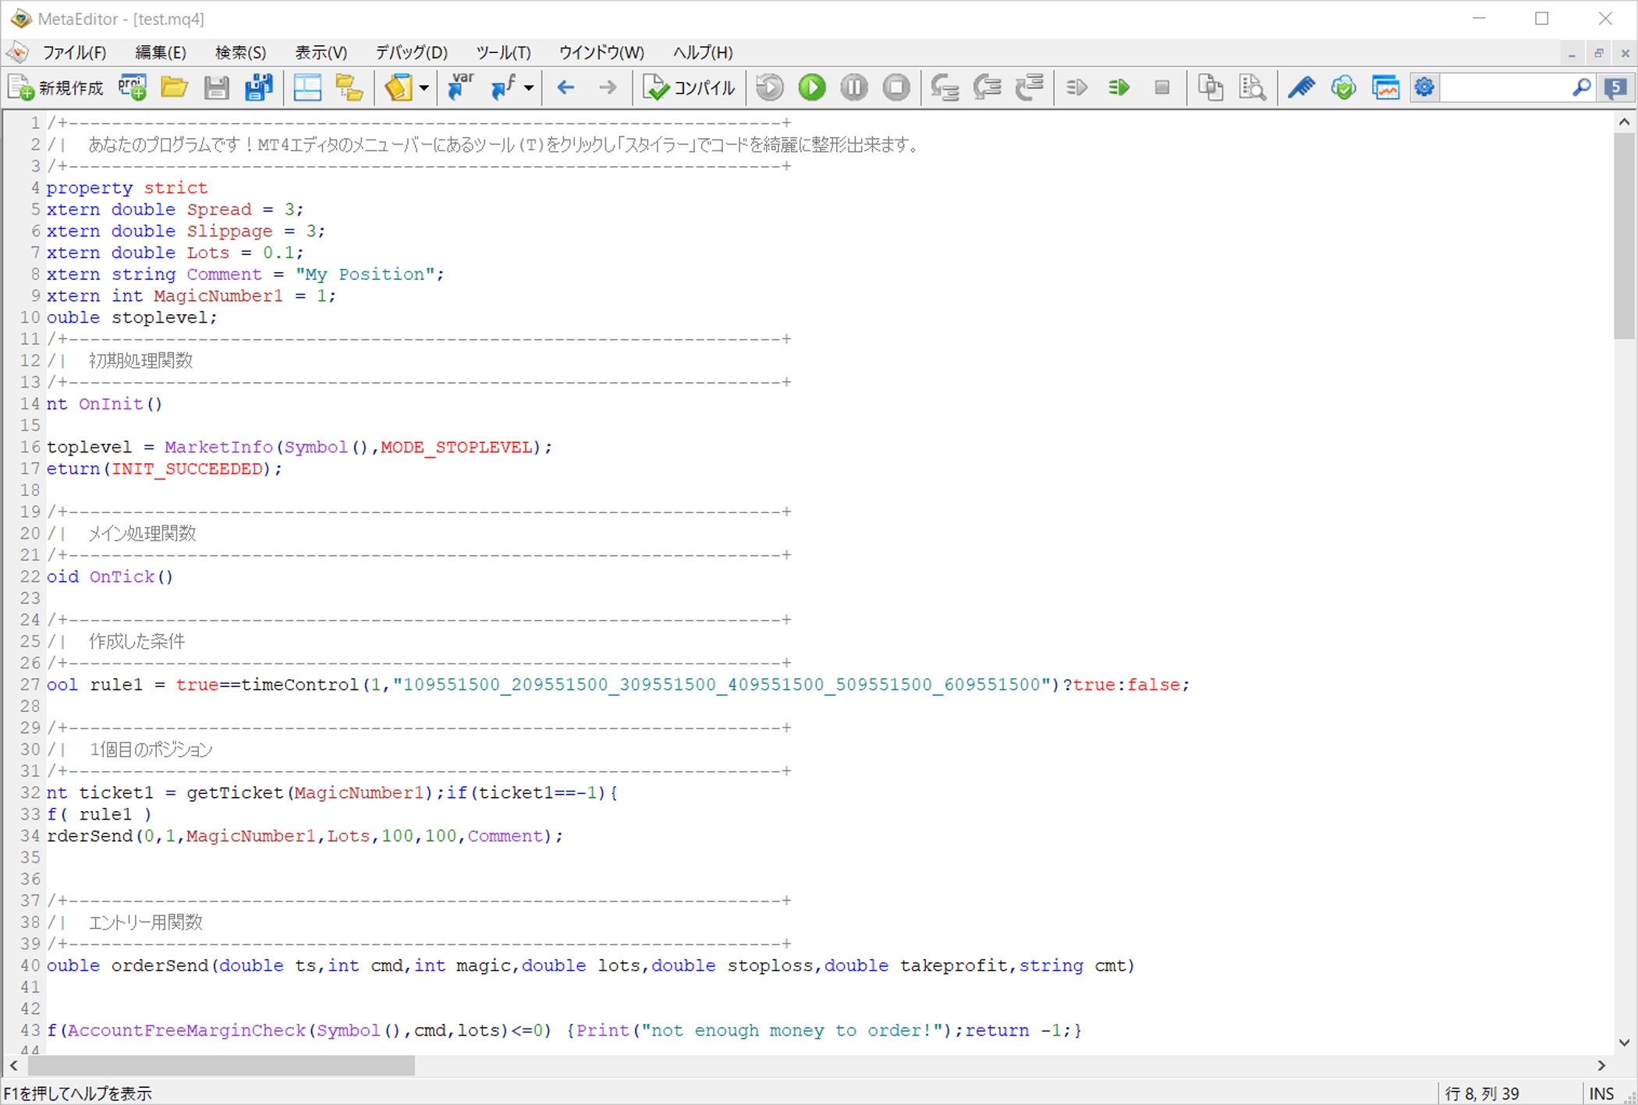Open the ツール(T) menu
The image size is (1638, 1105).
(503, 52)
